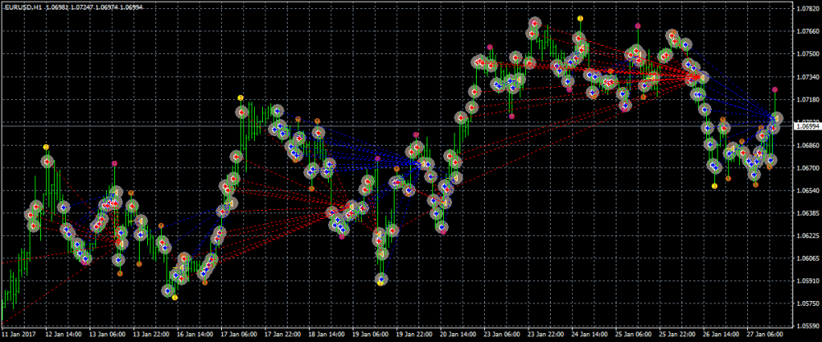Click the 23 Jan 22:00 time label
Screen dimensions: 822x342
point(545,335)
